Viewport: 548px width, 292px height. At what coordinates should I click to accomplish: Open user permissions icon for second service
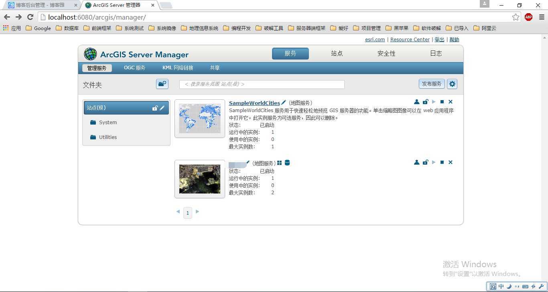pyautogui.click(x=416, y=162)
